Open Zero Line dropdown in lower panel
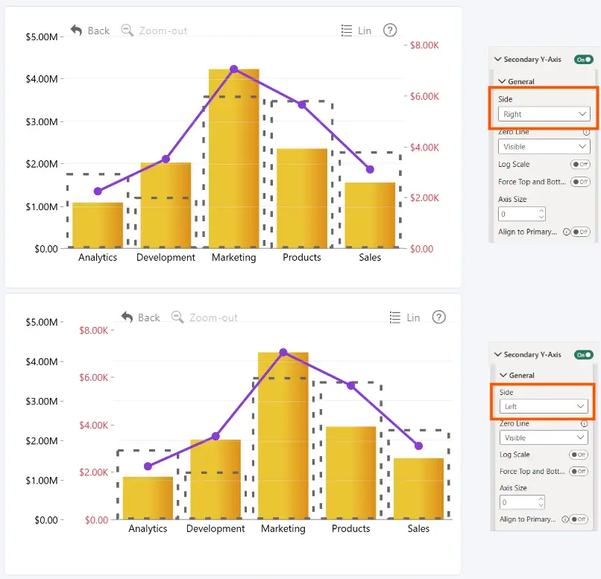The image size is (601, 579). 544,437
